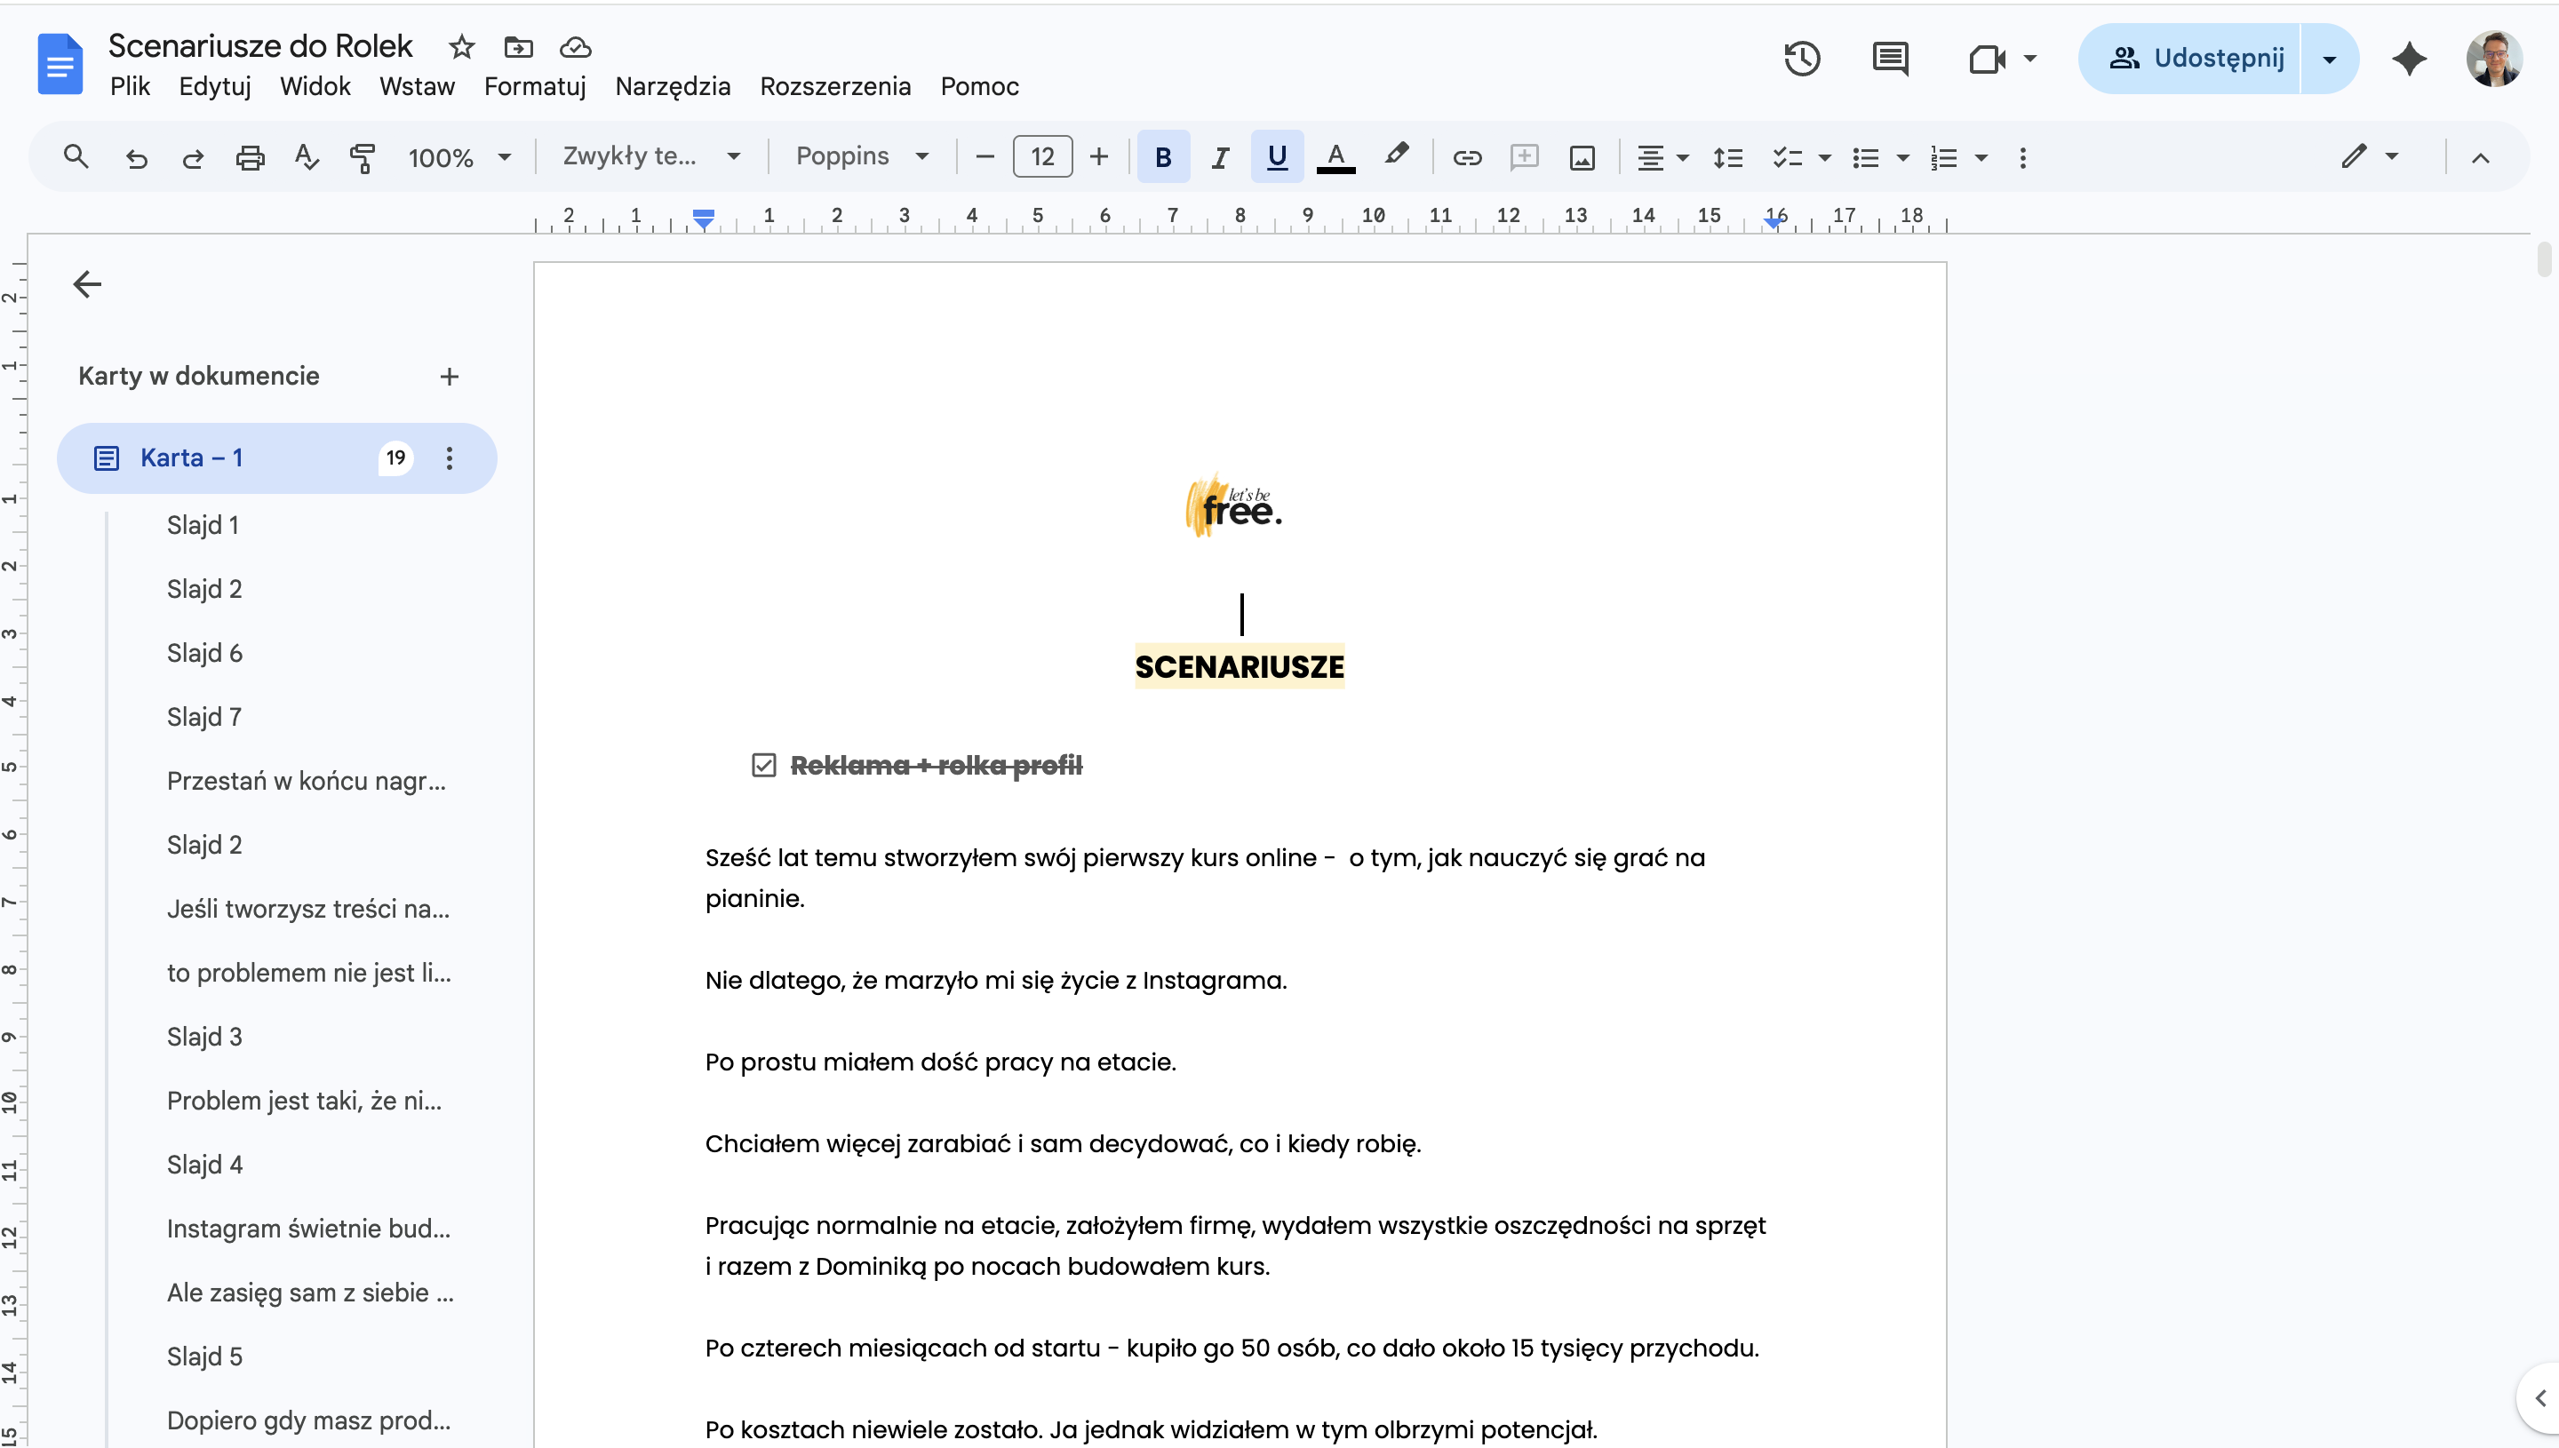The width and height of the screenshot is (2559, 1448).
Task: Jump to Slajd 6 outline heading
Action: 205,654
